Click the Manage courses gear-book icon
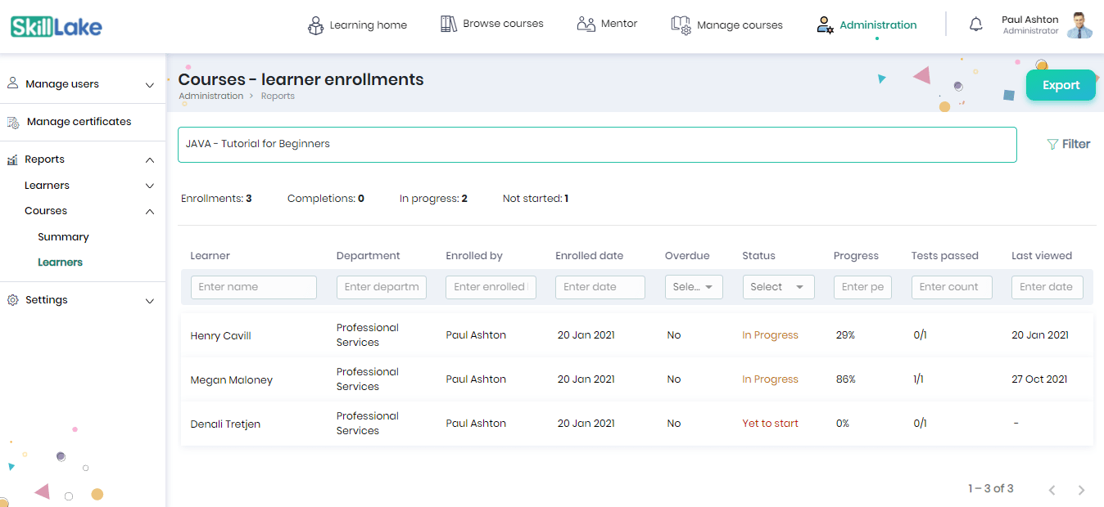Image resolution: width=1104 pixels, height=507 pixels. pyautogui.click(x=681, y=25)
